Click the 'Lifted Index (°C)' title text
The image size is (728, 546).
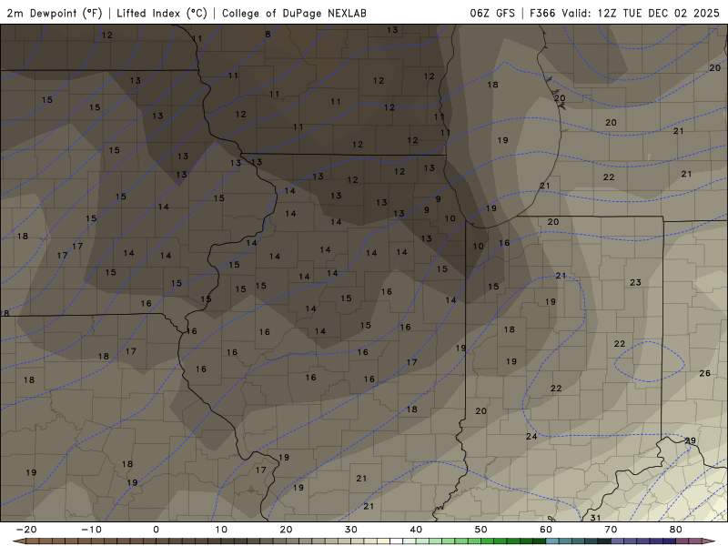[162, 14]
